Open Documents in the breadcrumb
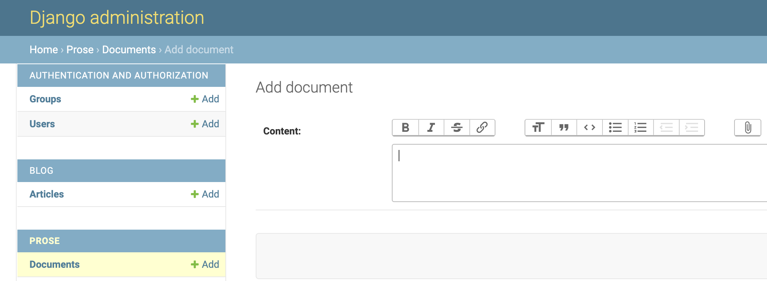Viewport: 767px width, 281px height. point(129,49)
